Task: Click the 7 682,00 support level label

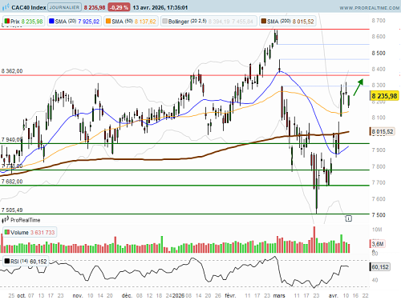Action: (12, 182)
